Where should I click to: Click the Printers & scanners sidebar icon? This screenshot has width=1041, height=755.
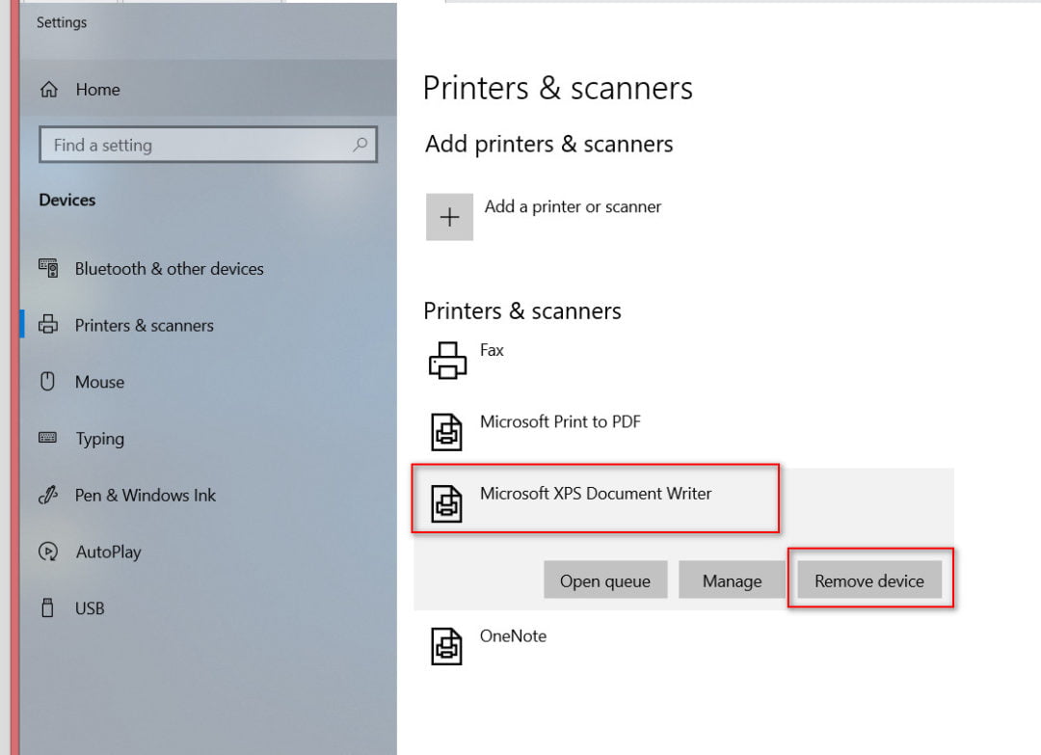(50, 325)
